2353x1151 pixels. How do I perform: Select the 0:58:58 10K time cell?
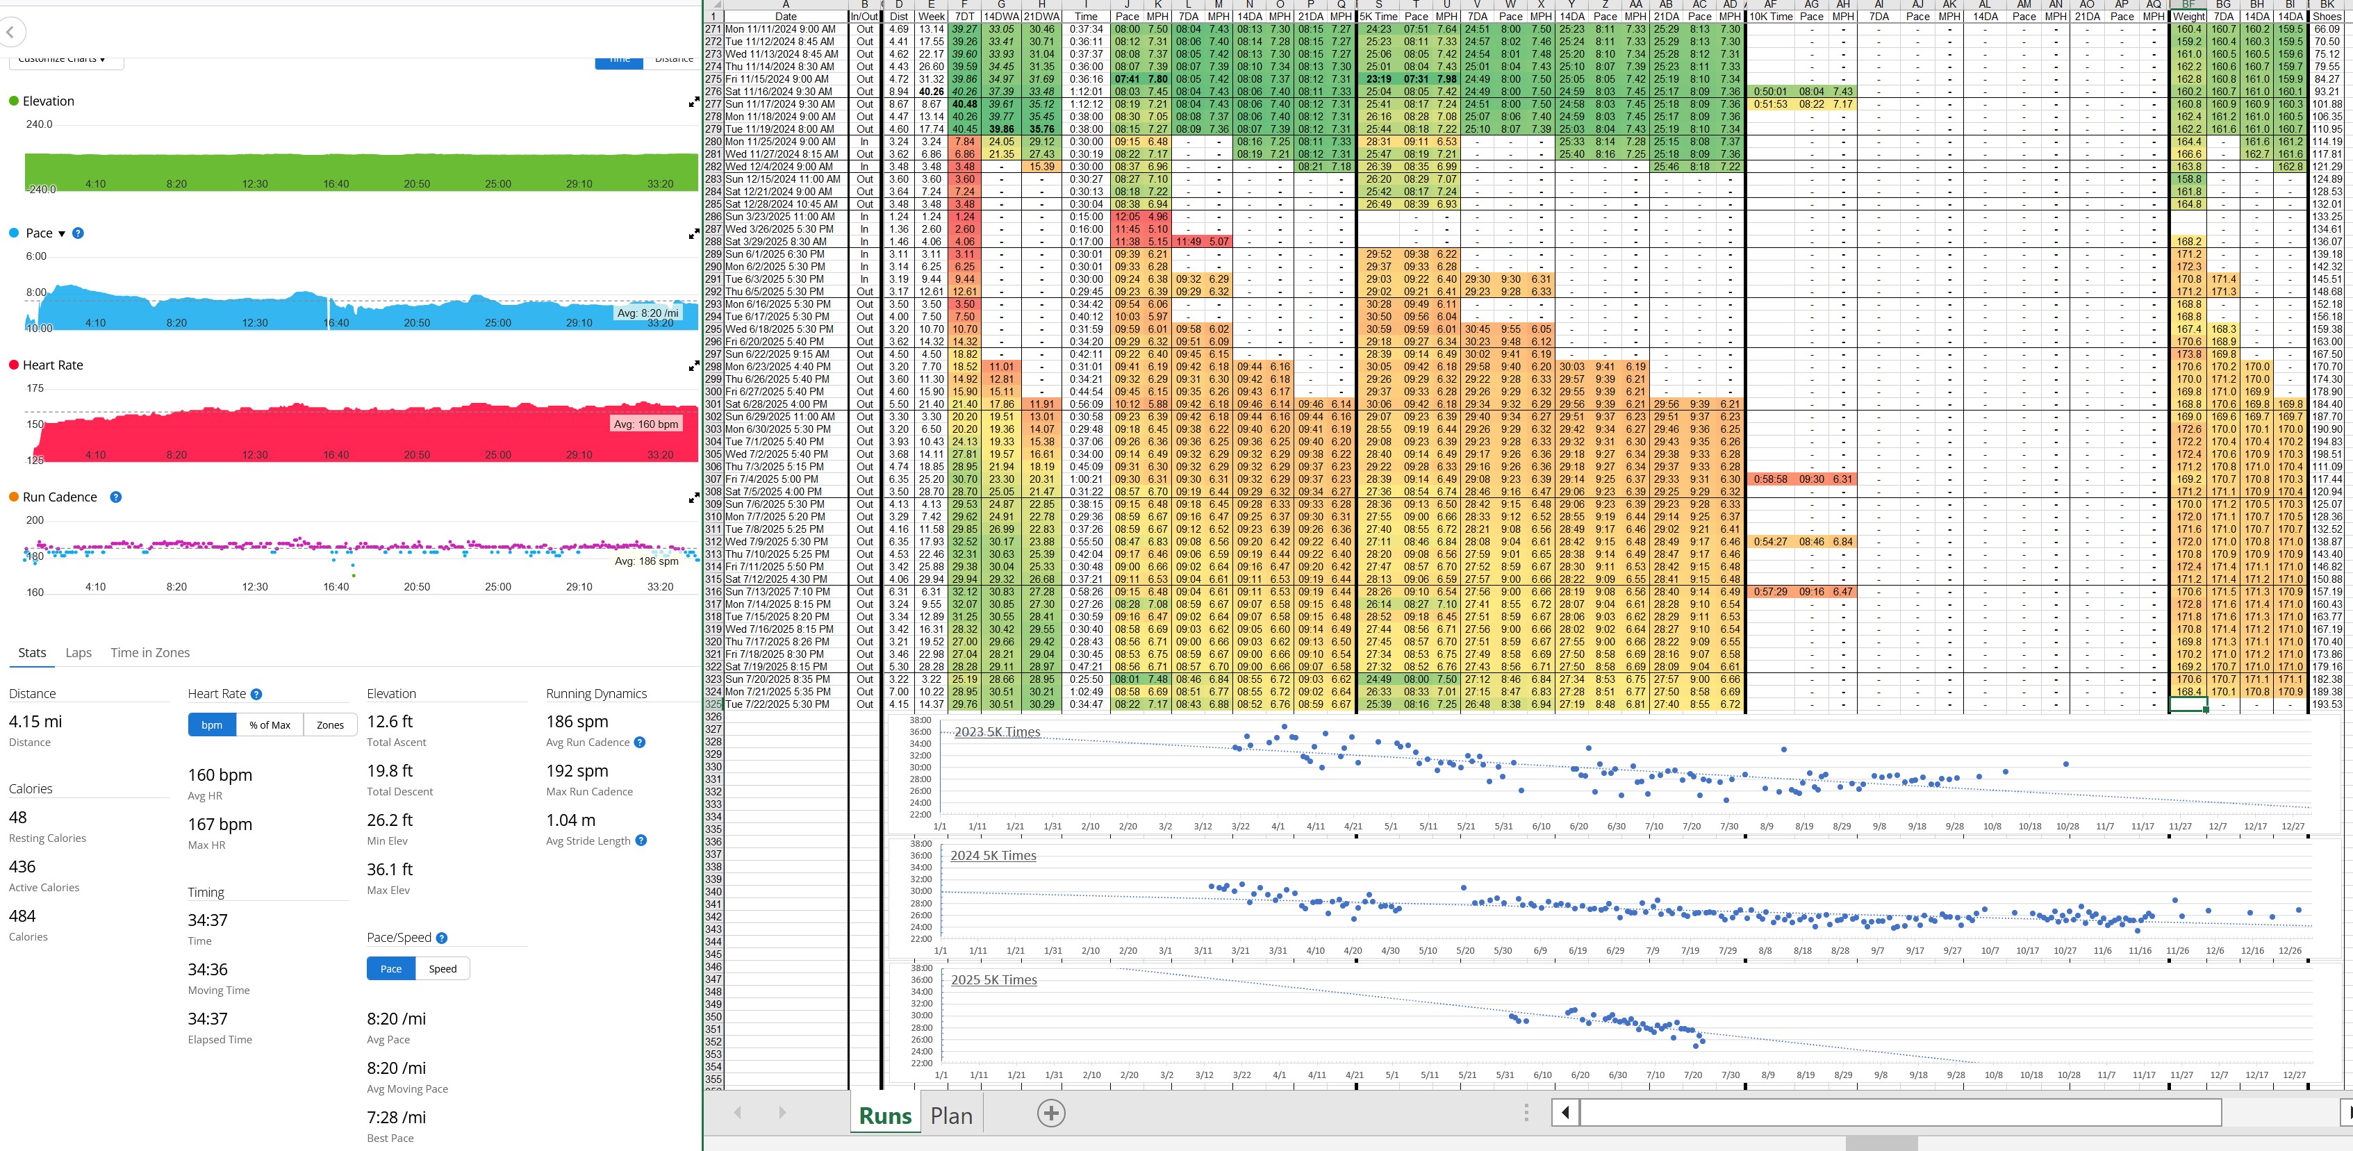tap(1770, 479)
